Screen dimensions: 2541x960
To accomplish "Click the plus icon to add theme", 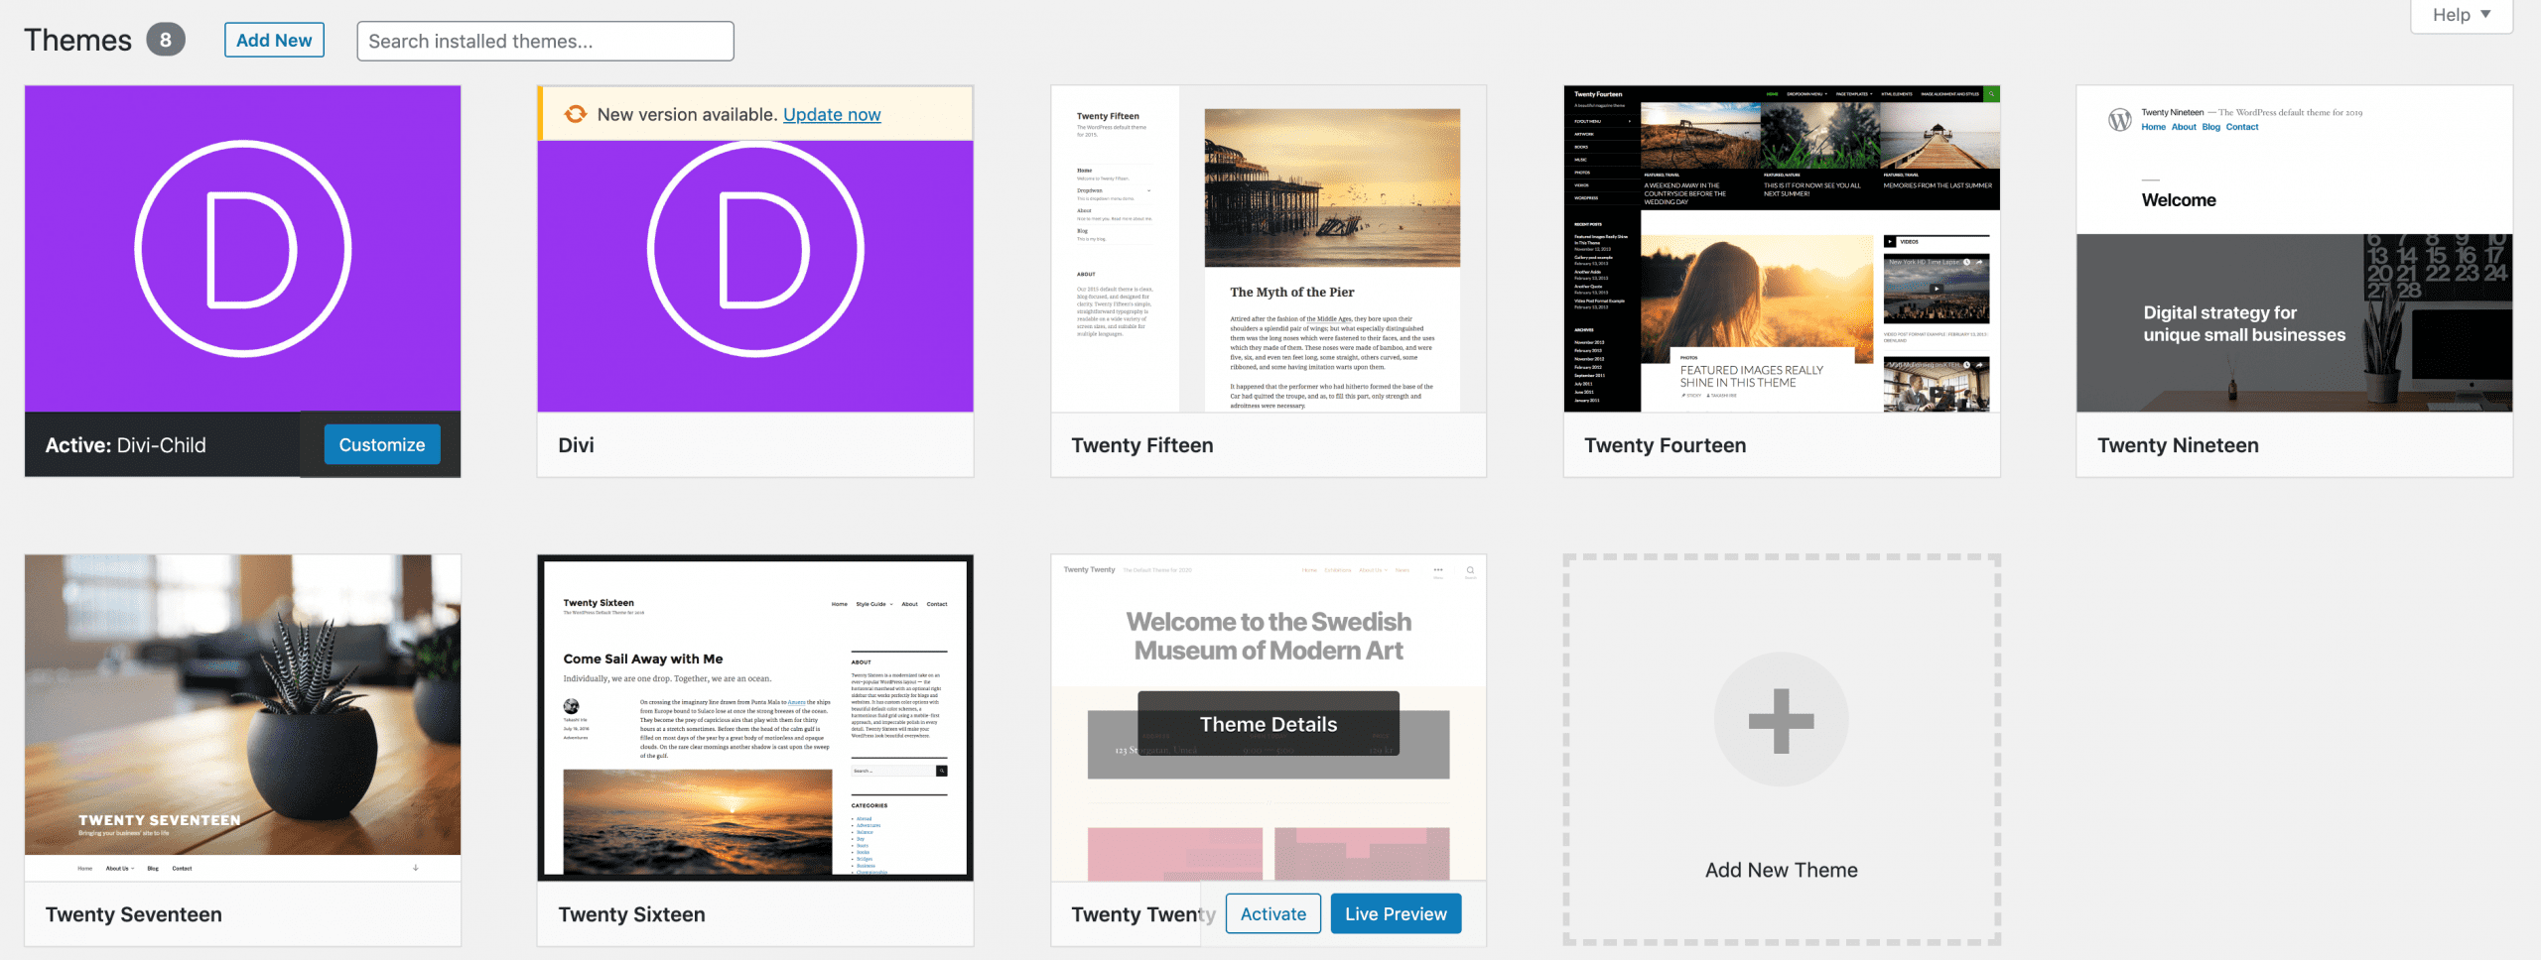I will pyautogui.click(x=1782, y=720).
